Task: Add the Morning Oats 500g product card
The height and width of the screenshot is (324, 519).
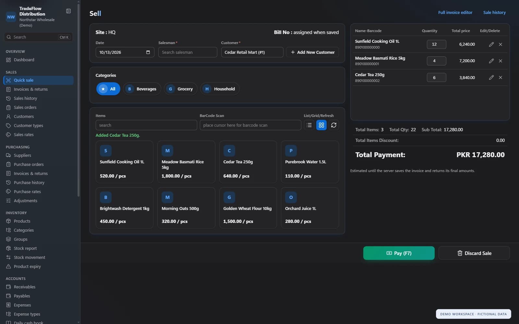Action: 186,208
